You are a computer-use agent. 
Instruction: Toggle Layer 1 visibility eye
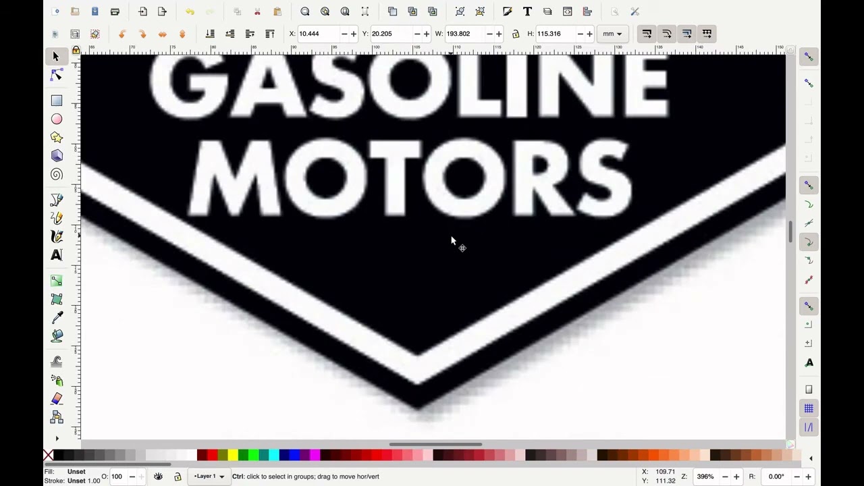158,477
